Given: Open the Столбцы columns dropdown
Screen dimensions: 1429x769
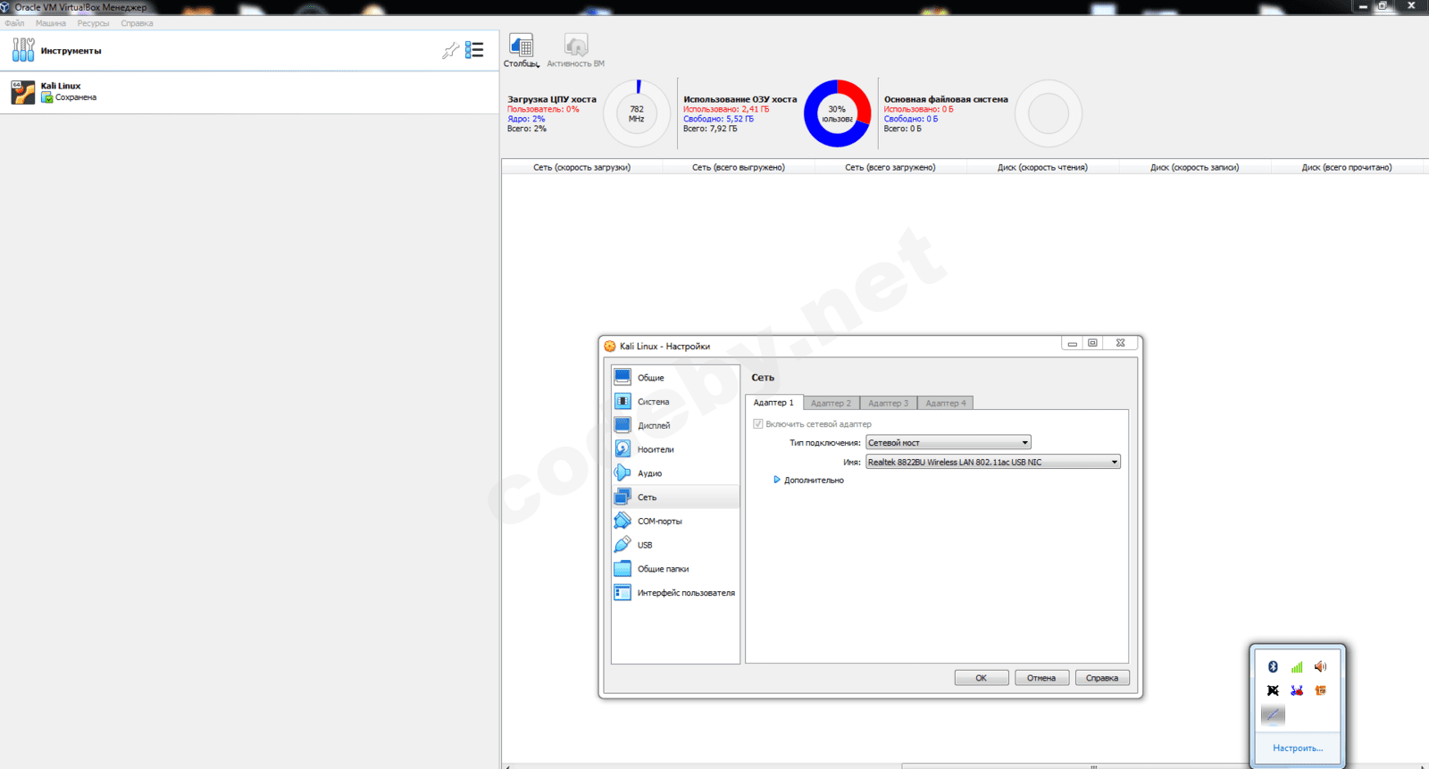Looking at the screenshot, I should tap(522, 50).
